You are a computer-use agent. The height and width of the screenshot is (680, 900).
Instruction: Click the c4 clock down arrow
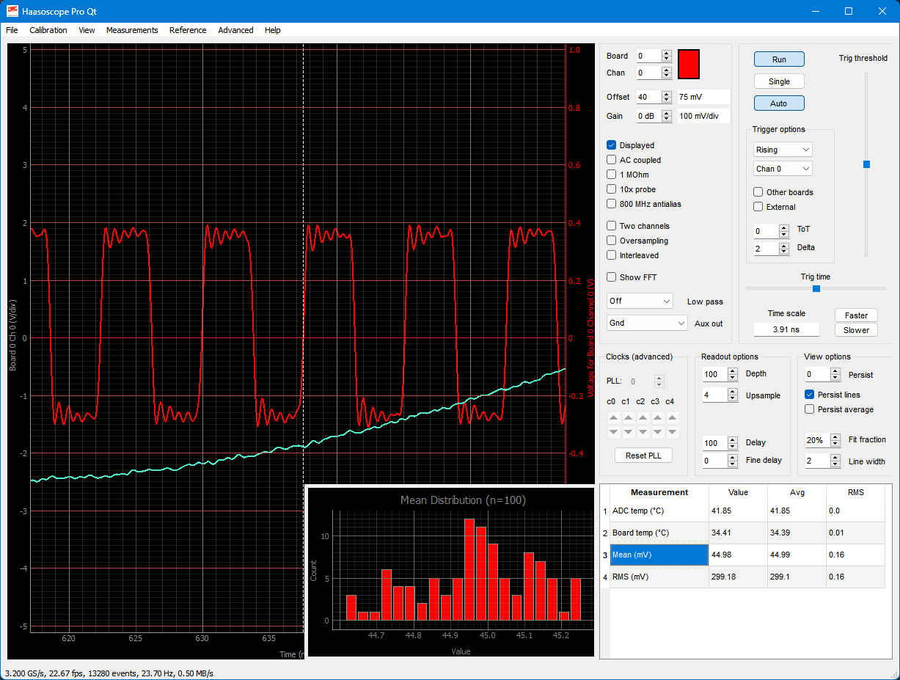[673, 432]
